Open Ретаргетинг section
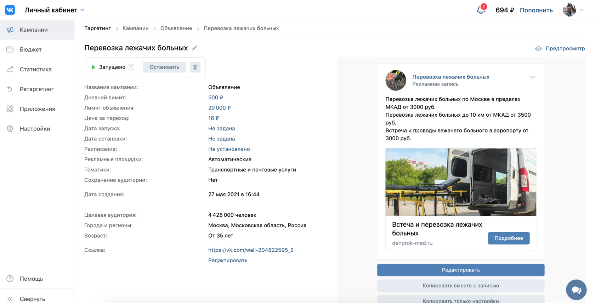Image resolution: width=595 pixels, height=303 pixels. 36,89
